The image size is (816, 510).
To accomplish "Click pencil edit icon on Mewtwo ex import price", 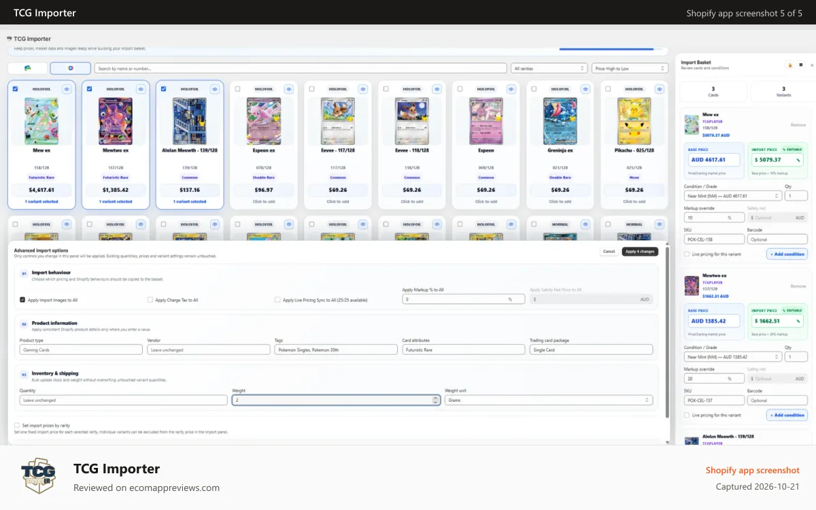I will click(x=798, y=321).
